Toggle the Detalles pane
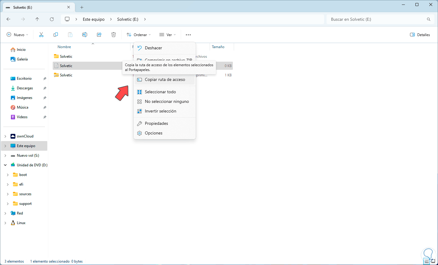 click(x=420, y=35)
